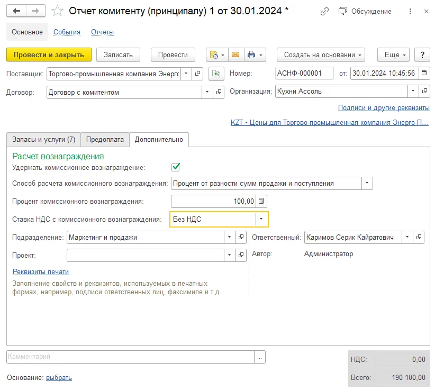Expand Способ расчета комиссионного вознаграждения dropdown
435x390 pixels.
[367, 183]
